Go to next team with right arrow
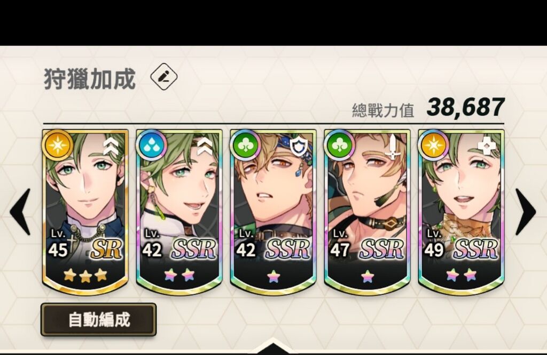Image resolution: width=547 pixels, height=355 pixels. point(526,212)
